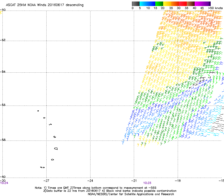Click the '25' legend scale label
Image resolution: width=224 pixels, height=196 pixels.
[171, 8]
